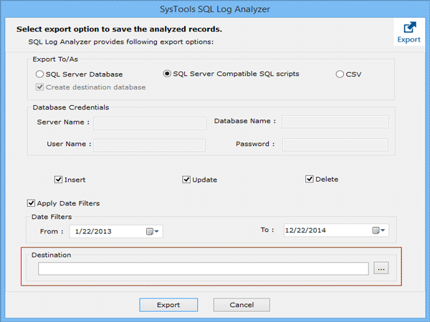Click the Database Name field

[x=335, y=122]
